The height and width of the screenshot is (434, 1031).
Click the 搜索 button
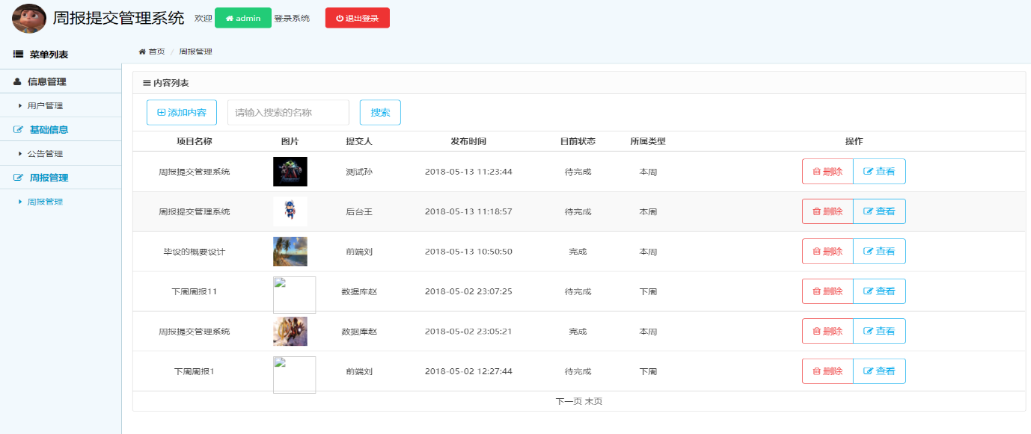click(x=380, y=112)
